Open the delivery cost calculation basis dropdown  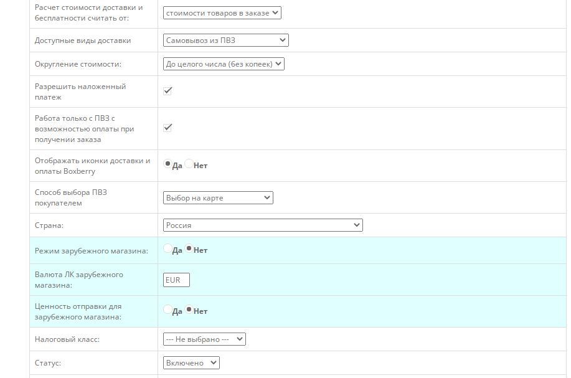coord(222,12)
